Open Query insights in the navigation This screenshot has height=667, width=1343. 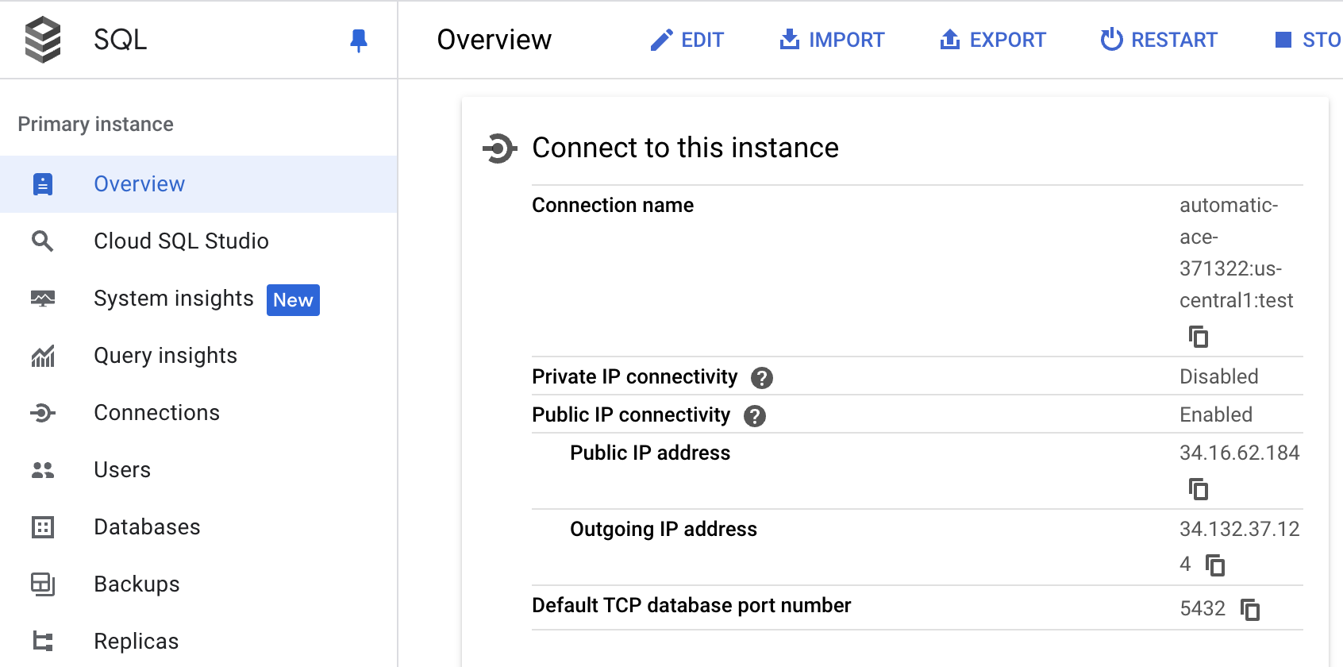(x=165, y=356)
